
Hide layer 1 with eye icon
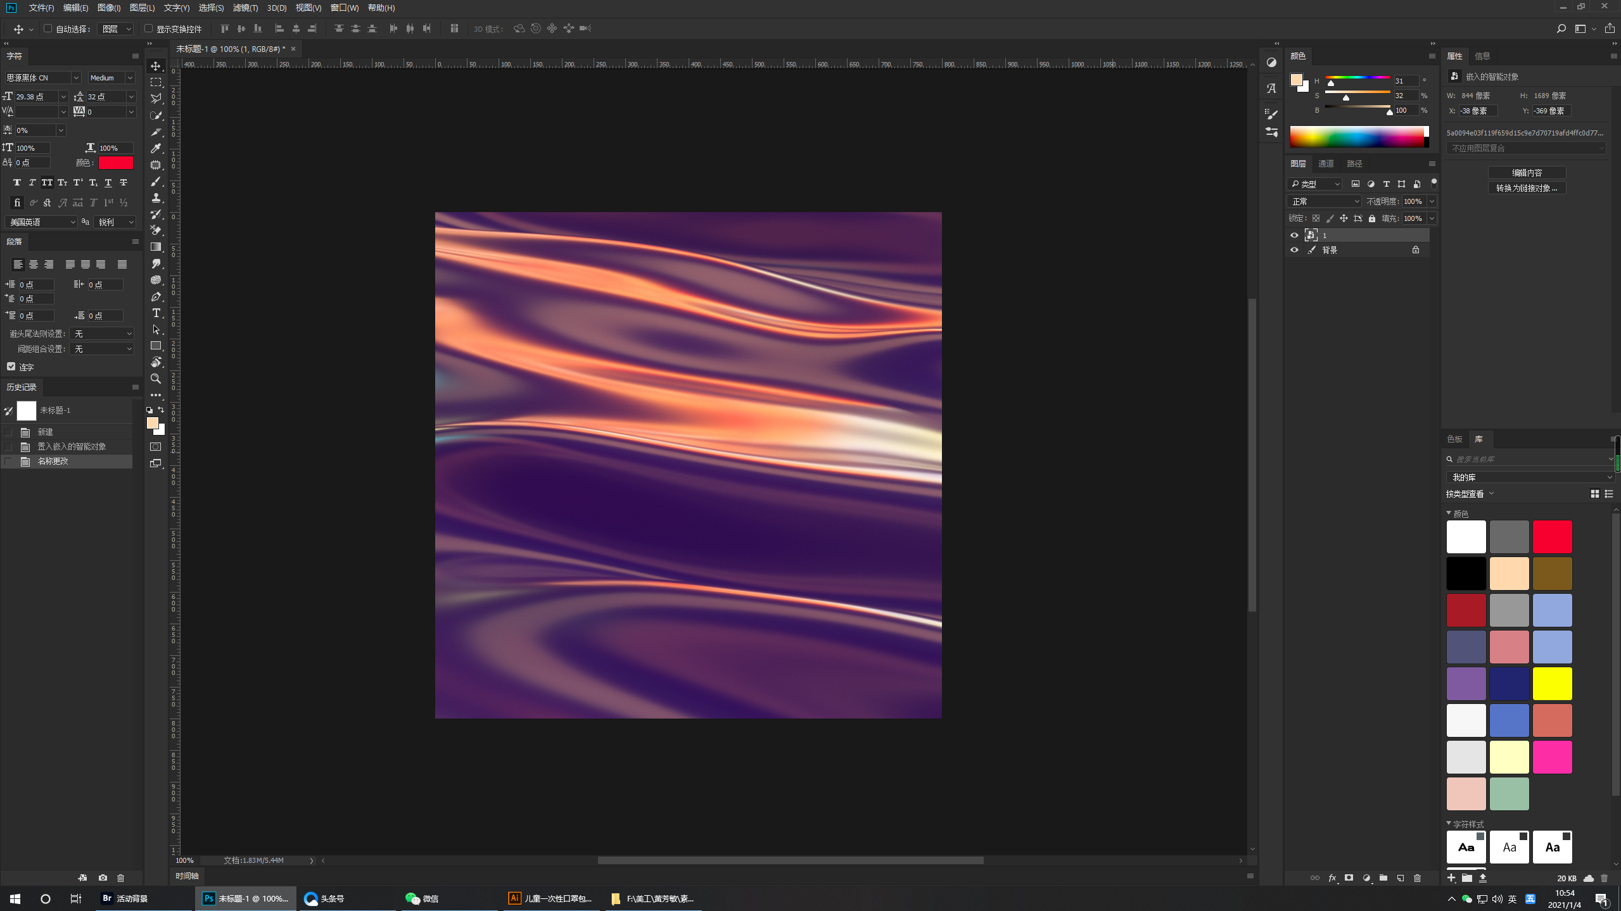pyautogui.click(x=1294, y=236)
